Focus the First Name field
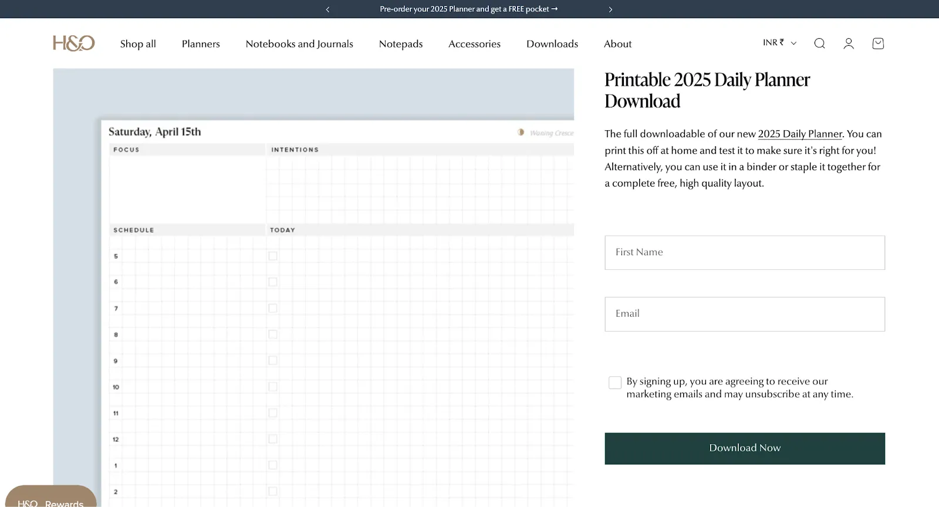The width and height of the screenshot is (939, 507). 745,252
